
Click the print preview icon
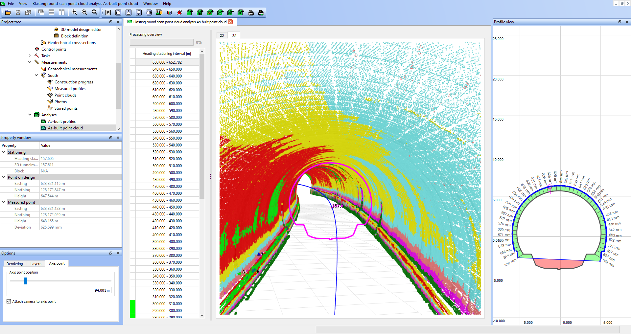[x=261, y=12]
